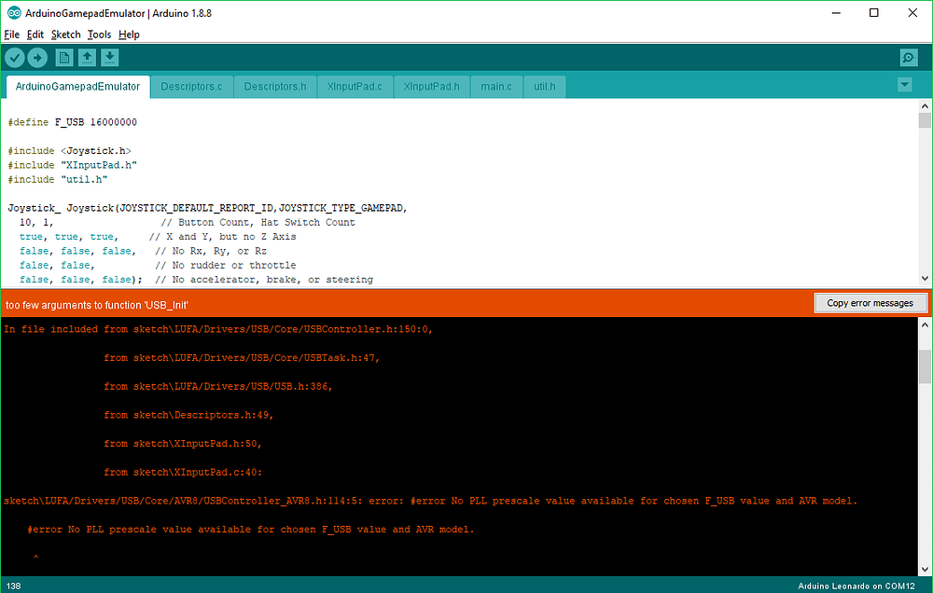The width and height of the screenshot is (933, 593).
Task: Click the console line 'from sketch\XInputPad.h:50'
Action: [183, 443]
